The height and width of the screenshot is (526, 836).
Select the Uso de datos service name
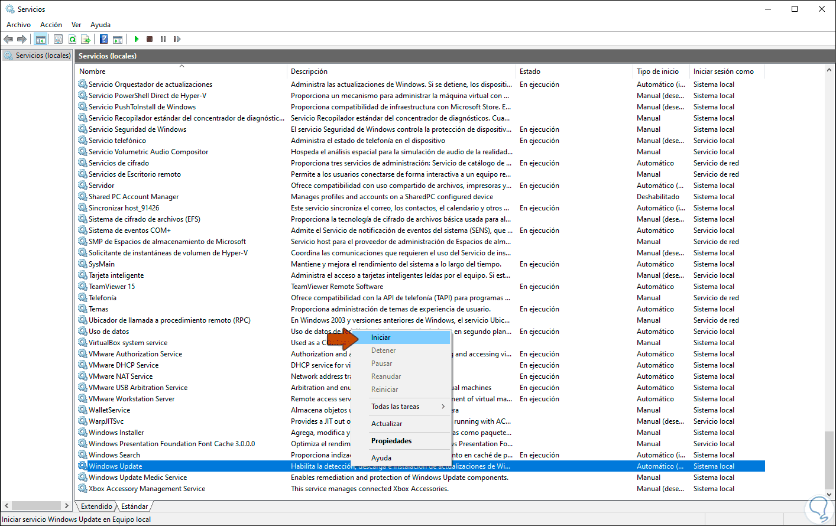[109, 332]
